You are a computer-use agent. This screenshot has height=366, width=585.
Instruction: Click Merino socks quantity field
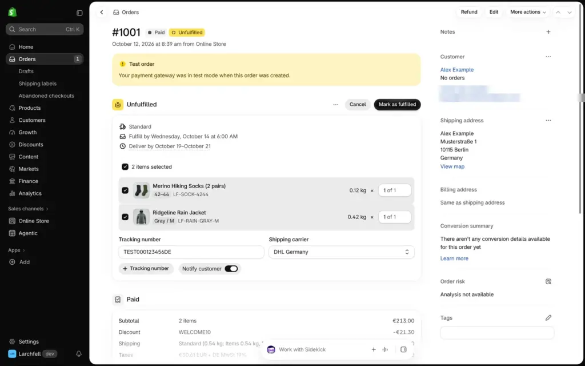[395, 190]
